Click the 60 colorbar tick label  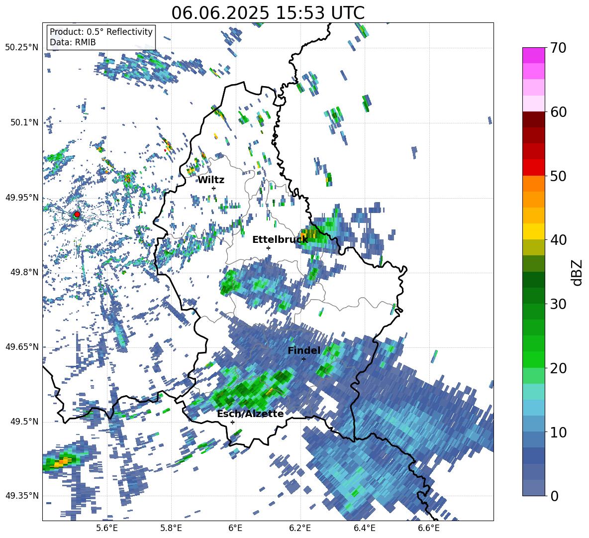(x=558, y=112)
